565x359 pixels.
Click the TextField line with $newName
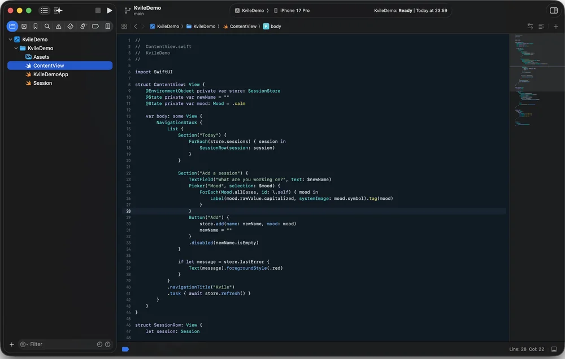pyautogui.click(x=260, y=179)
